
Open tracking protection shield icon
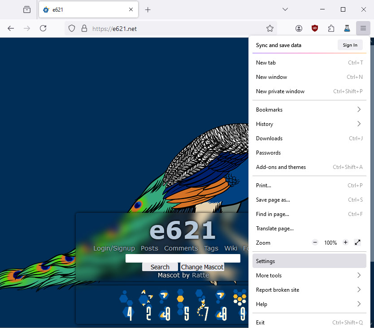click(72, 29)
